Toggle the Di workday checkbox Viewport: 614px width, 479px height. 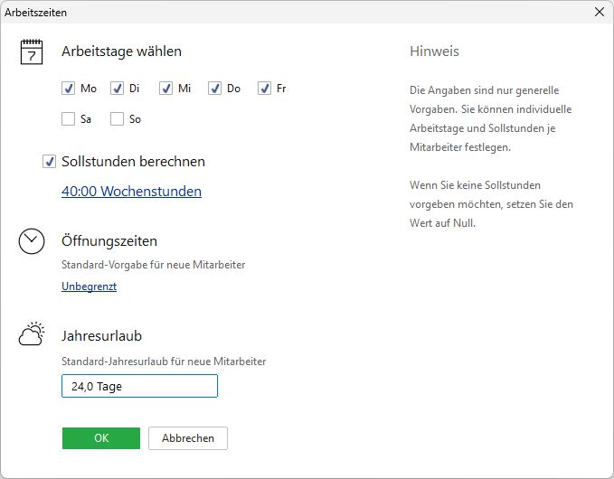(x=118, y=89)
